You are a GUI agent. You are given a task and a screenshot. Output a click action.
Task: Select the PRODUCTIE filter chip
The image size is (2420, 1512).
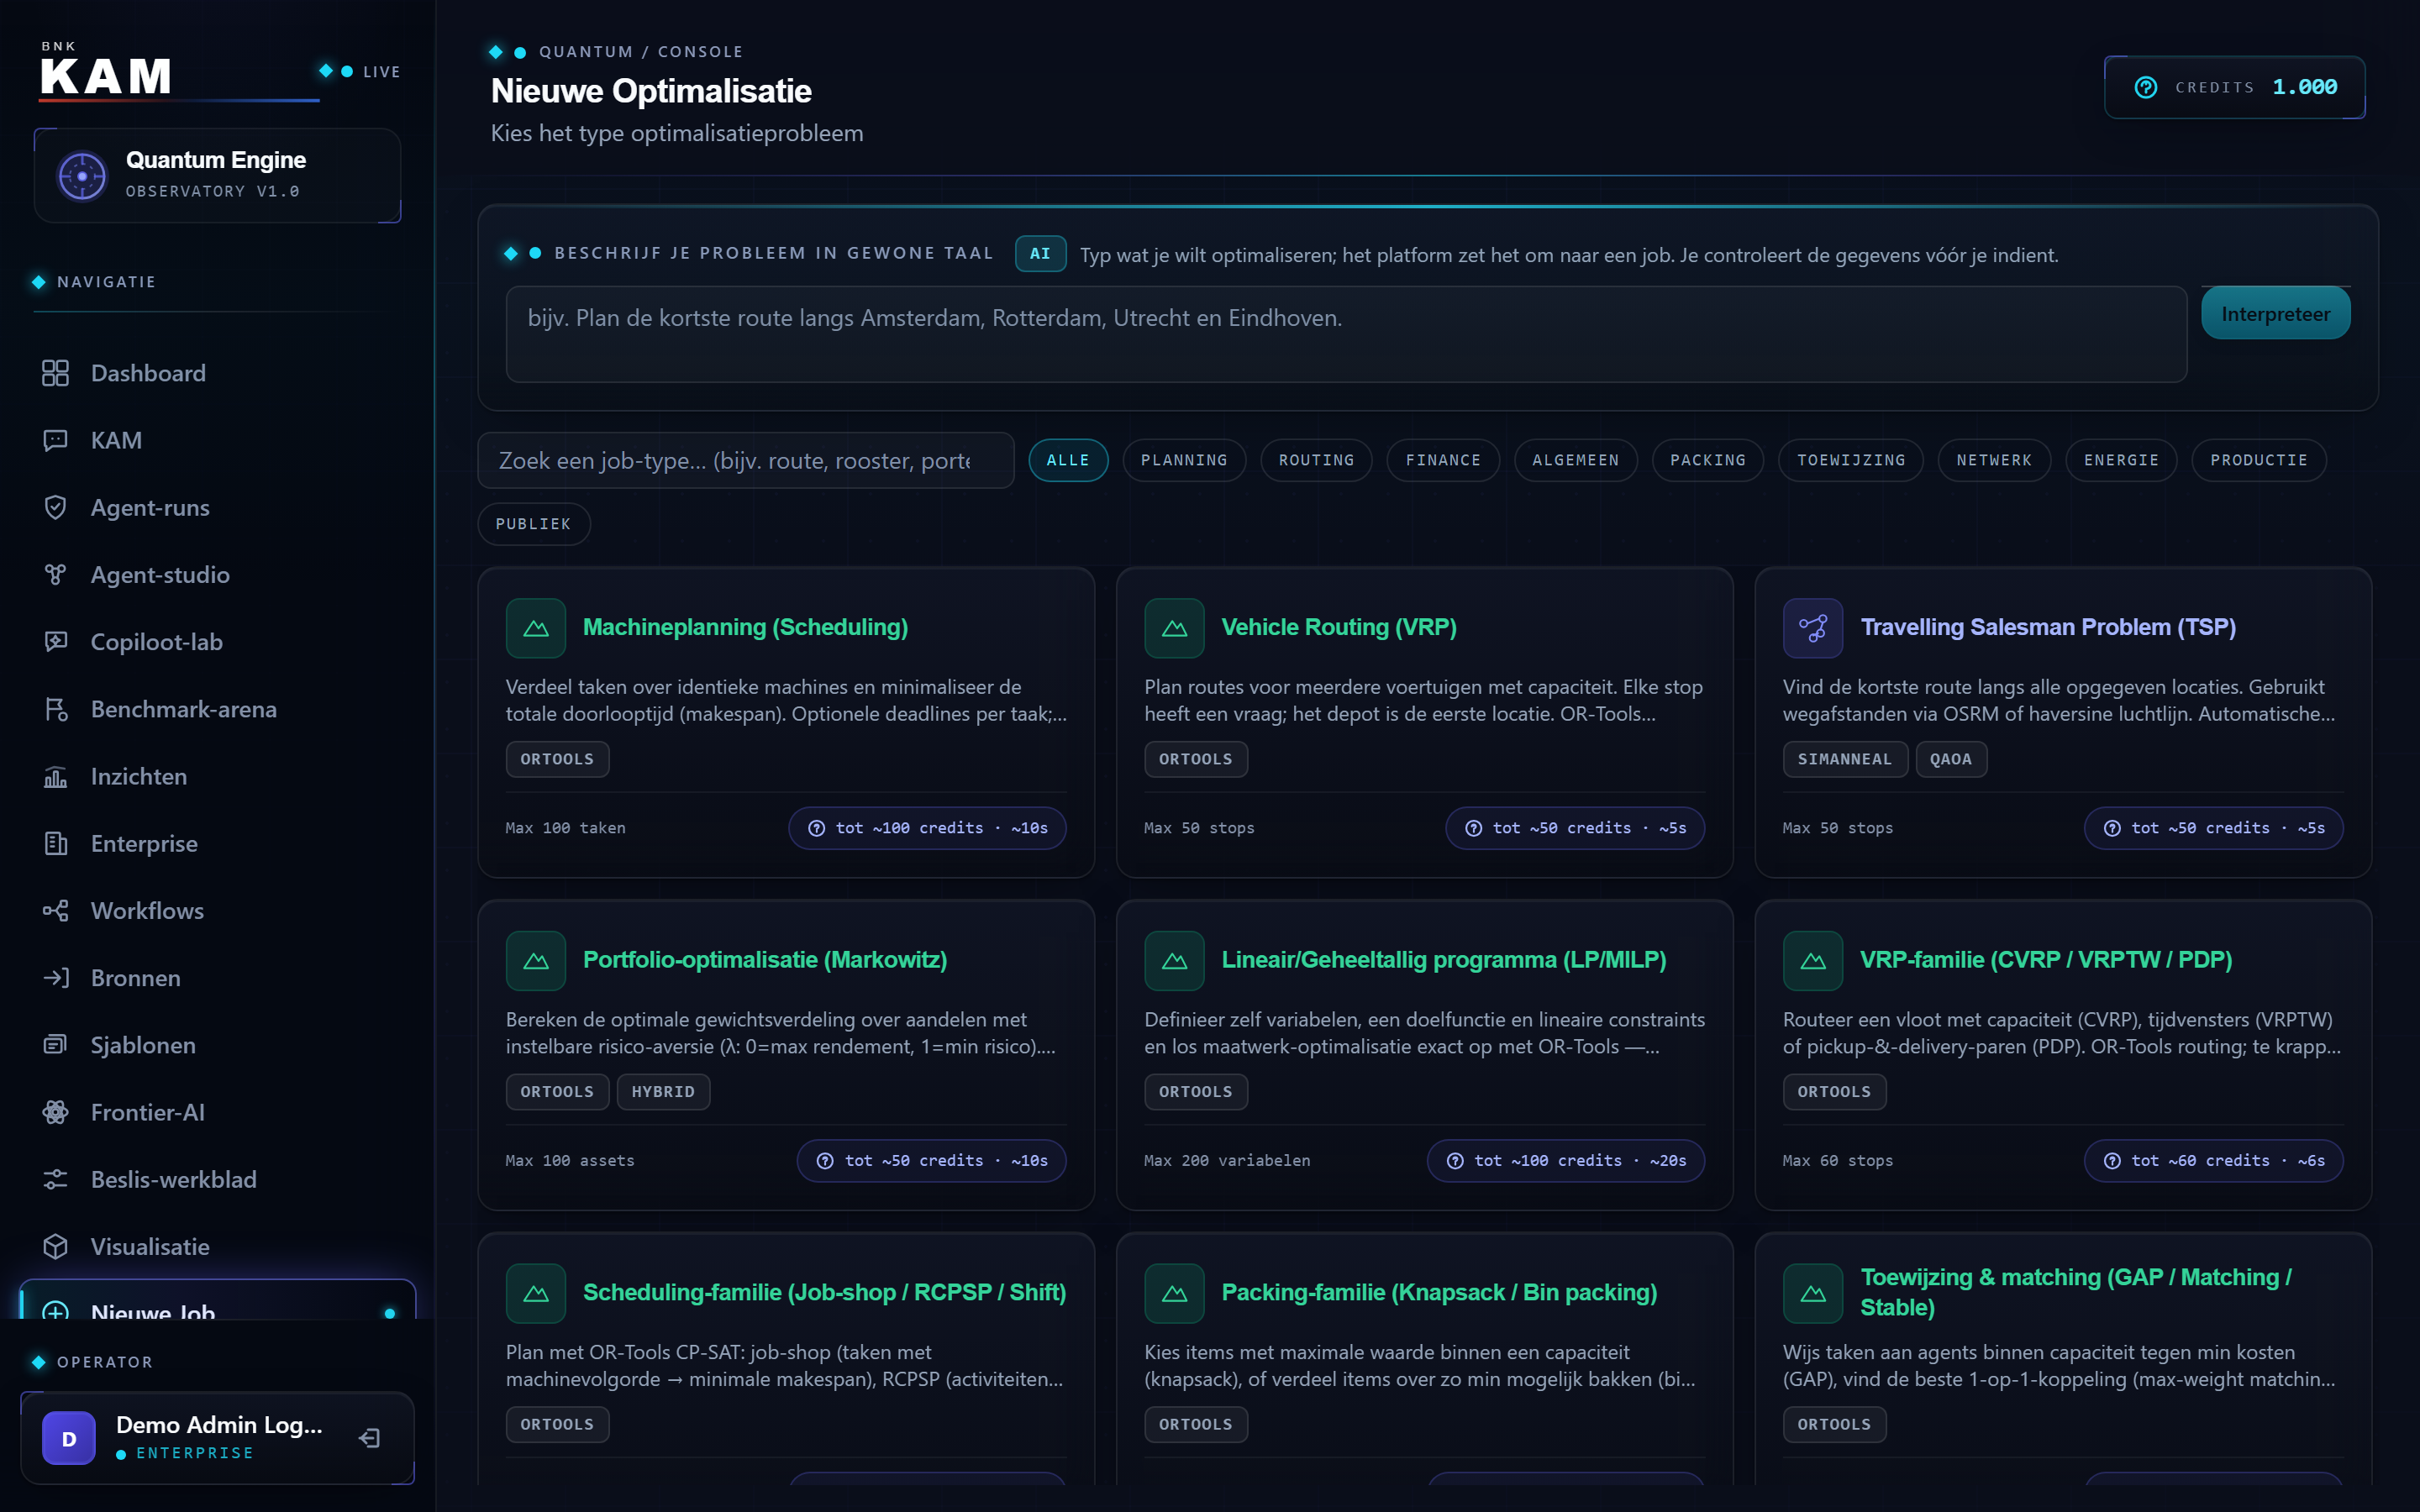pos(2259,460)
